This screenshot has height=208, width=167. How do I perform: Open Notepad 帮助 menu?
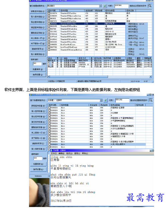(x=85, y=153)
